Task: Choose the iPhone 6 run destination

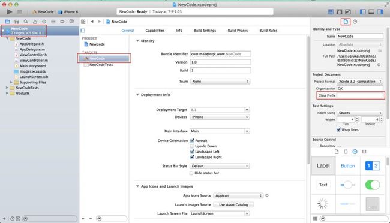Action: [x=68, y=11]
